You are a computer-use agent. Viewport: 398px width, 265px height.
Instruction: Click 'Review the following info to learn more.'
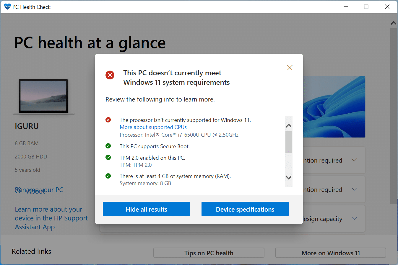[160, 99]
